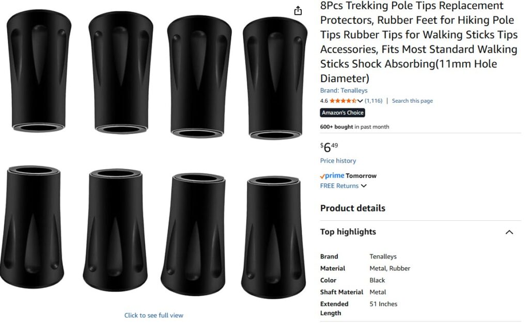
Task: Click to see full view link
Action: tap(153, 315)
